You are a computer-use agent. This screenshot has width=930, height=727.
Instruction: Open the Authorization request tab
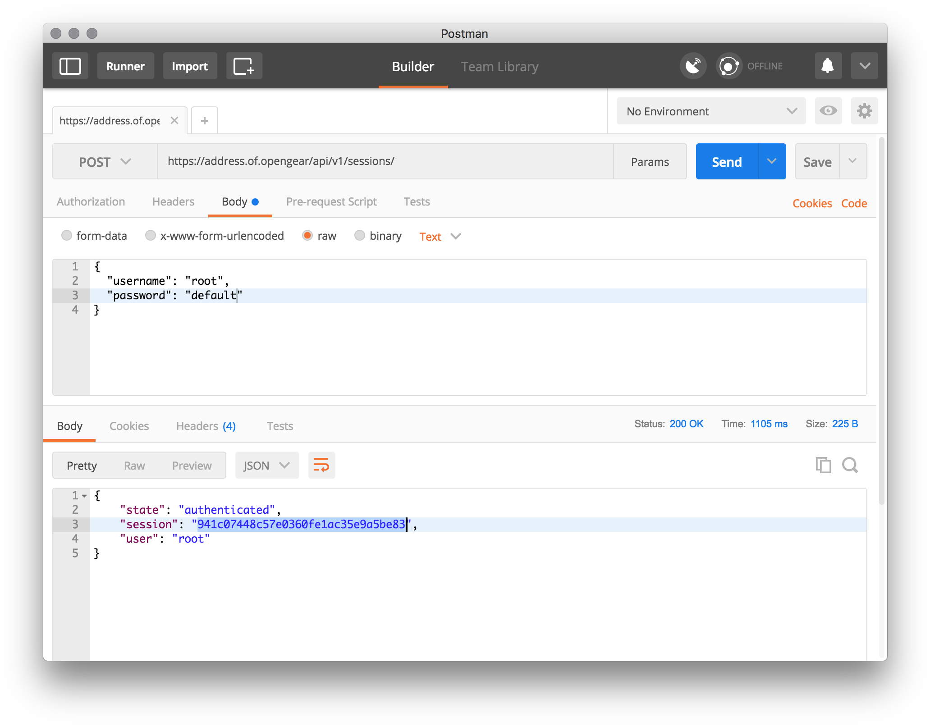[x=91, y=201]
